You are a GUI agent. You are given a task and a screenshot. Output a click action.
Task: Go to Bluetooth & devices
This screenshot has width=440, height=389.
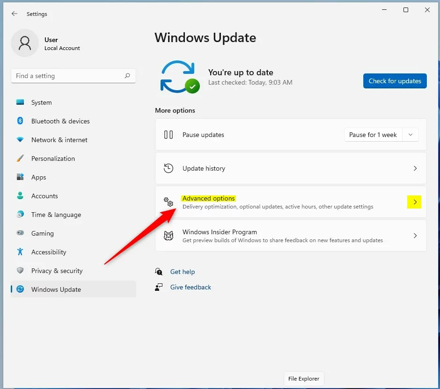point(73,121)
